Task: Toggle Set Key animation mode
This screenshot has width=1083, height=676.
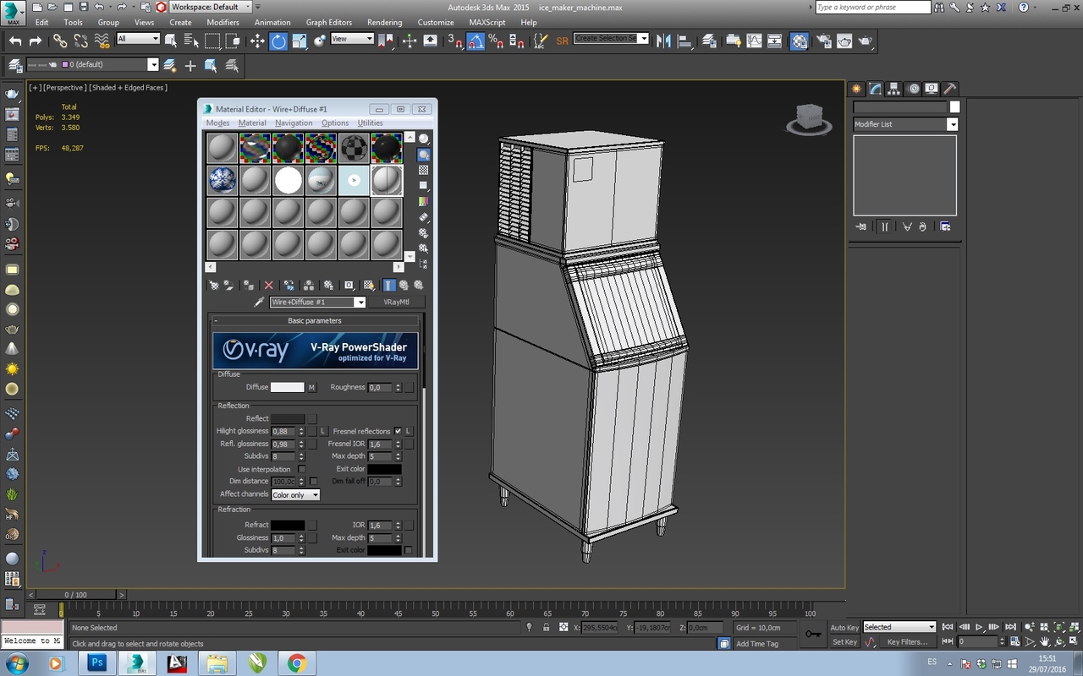Action: 844,642
